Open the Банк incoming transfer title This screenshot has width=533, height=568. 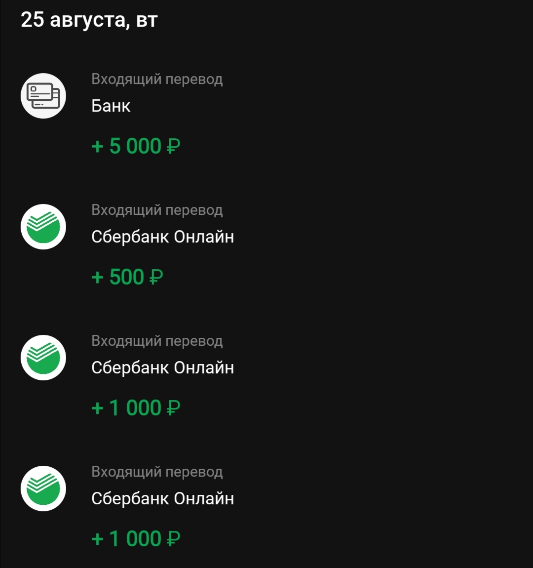click(111, 106)
